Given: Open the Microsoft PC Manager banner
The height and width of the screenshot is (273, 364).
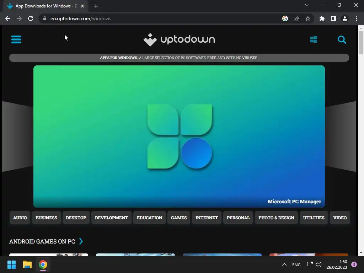Looking at the screenshot, I should point(179,136).
